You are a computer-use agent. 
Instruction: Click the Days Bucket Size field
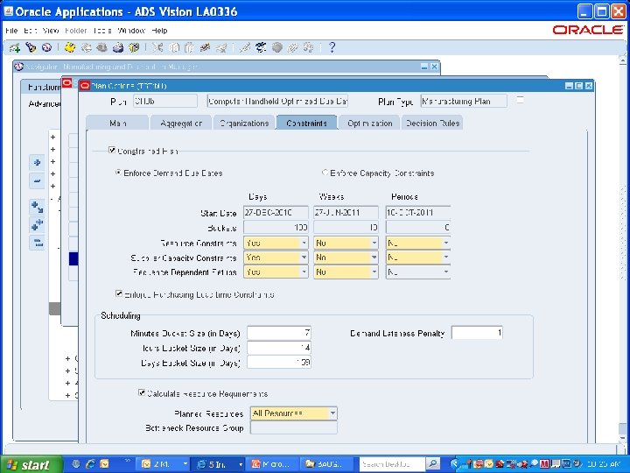pos(279,363)
